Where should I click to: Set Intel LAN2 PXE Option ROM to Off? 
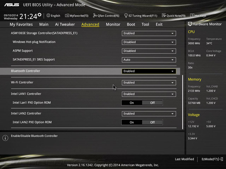pyautogui.click(x=152, y=122)
